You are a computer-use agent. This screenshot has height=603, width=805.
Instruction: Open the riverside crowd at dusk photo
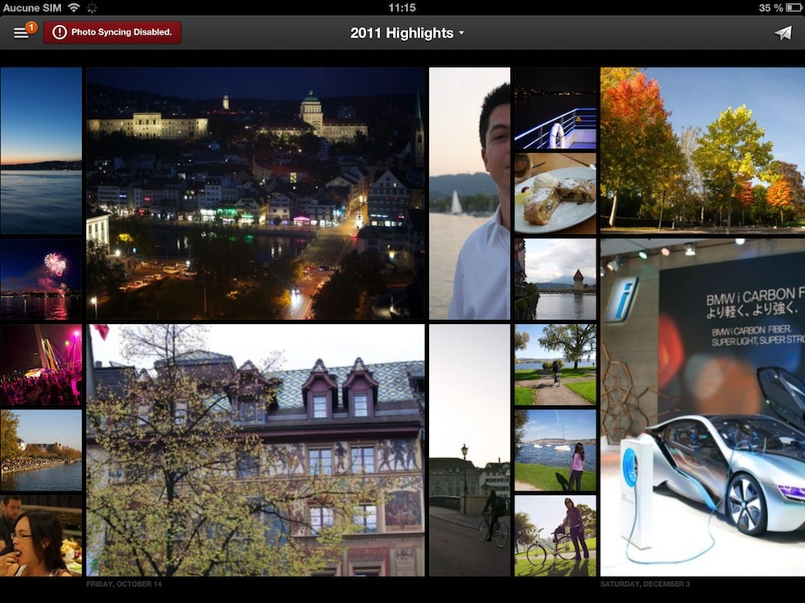[41, 450]
